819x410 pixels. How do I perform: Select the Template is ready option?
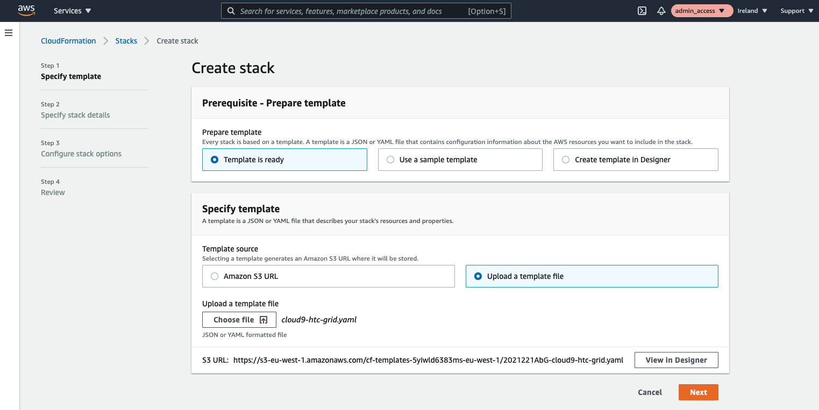coord(215,160)
